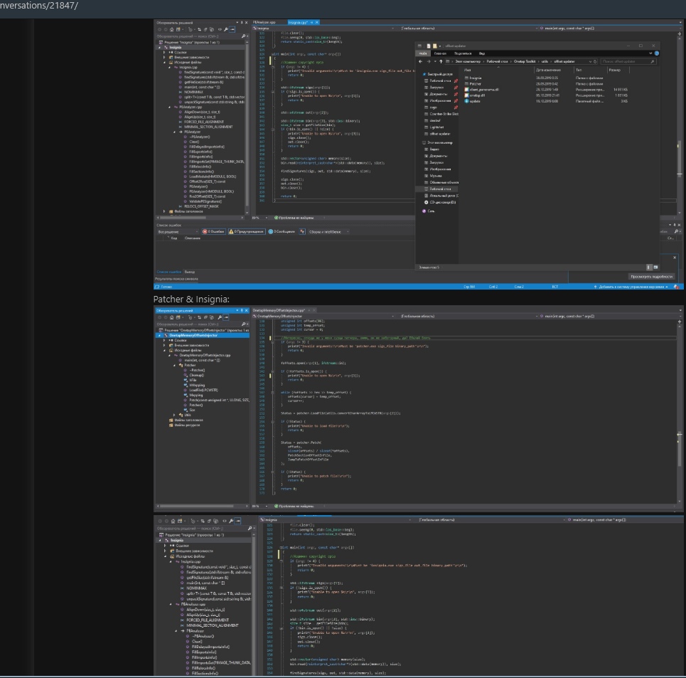Click Добавить в систему управления версиями
Viewport: 686px width, 678px height.
click(632, 287)
